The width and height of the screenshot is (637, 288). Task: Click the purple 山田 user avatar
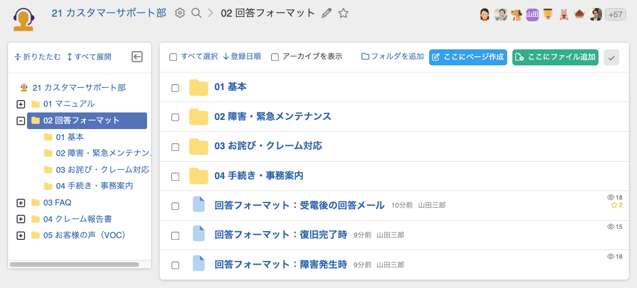point(532,15)
